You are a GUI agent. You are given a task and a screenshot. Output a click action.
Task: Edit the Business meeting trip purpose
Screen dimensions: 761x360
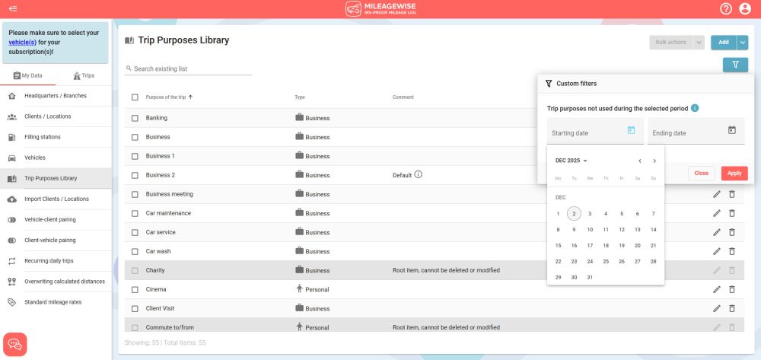[x=716, y=194]
